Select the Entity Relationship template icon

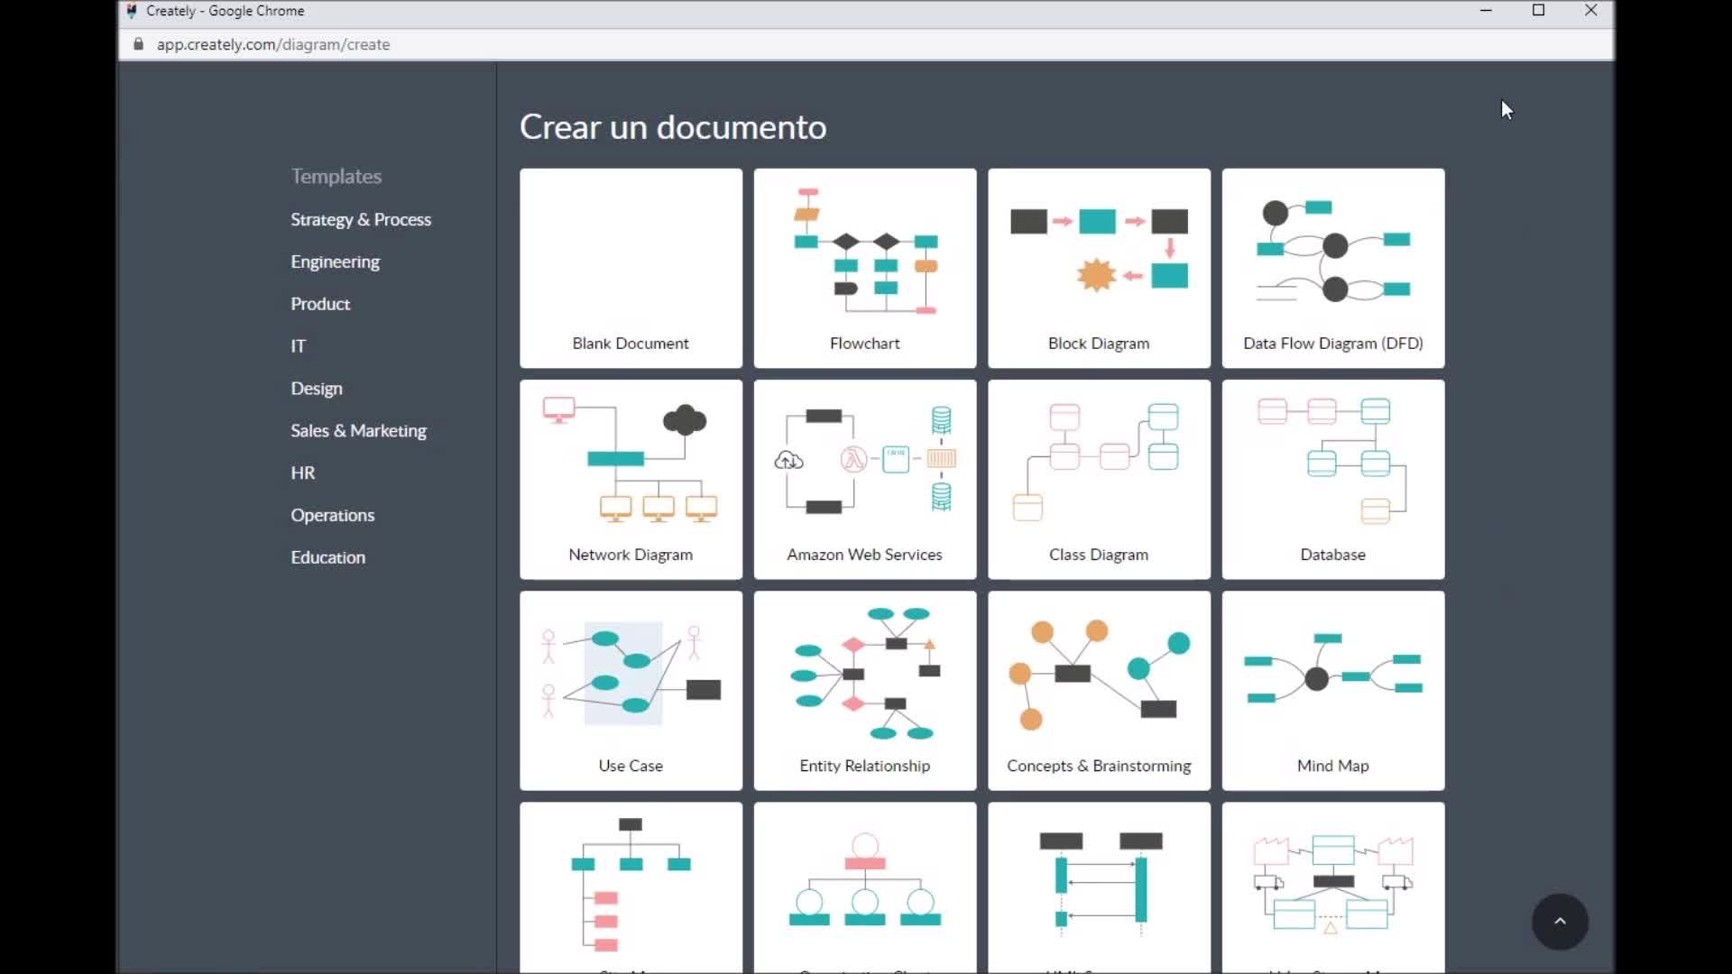pyautogui.click(x=864, y=673)
